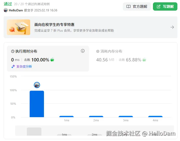Click the HelloDam user avatar by the submission date
Image resolution: width=180 pixels, height=141 pixels.
(6, 10)
